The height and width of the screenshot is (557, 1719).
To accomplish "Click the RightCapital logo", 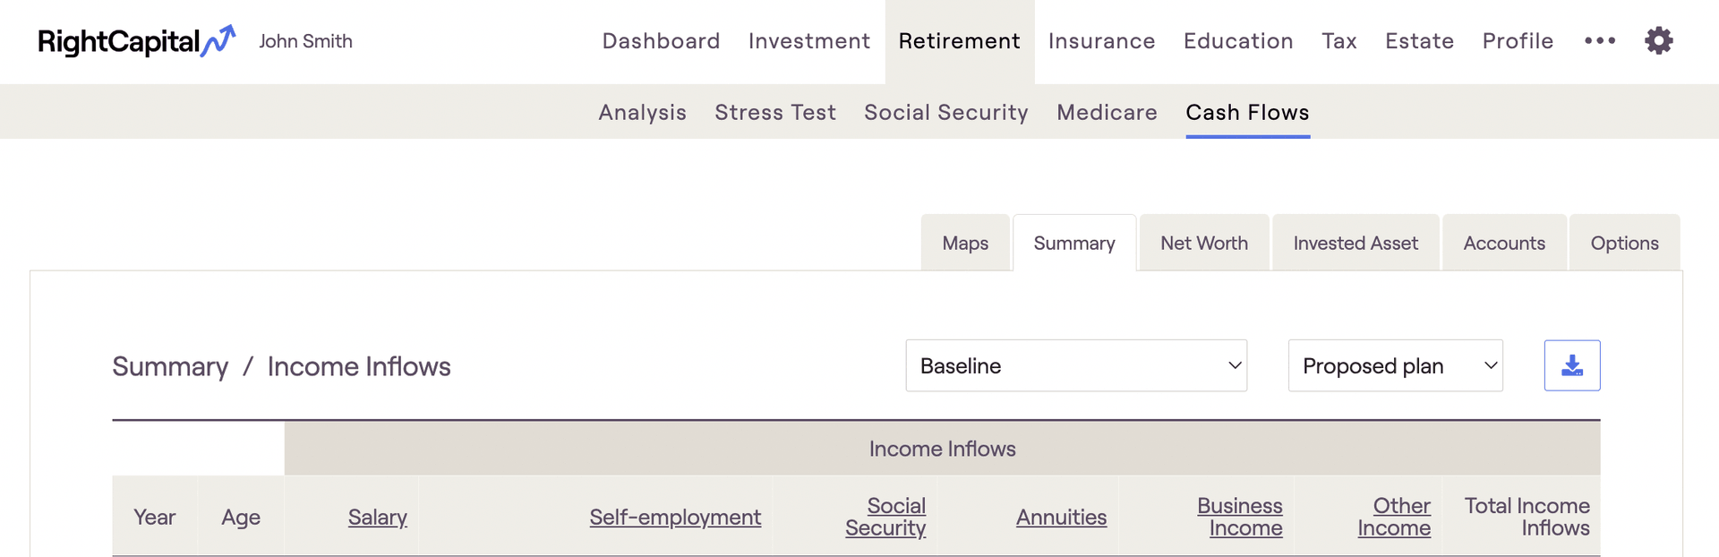I will coord(136,41).
